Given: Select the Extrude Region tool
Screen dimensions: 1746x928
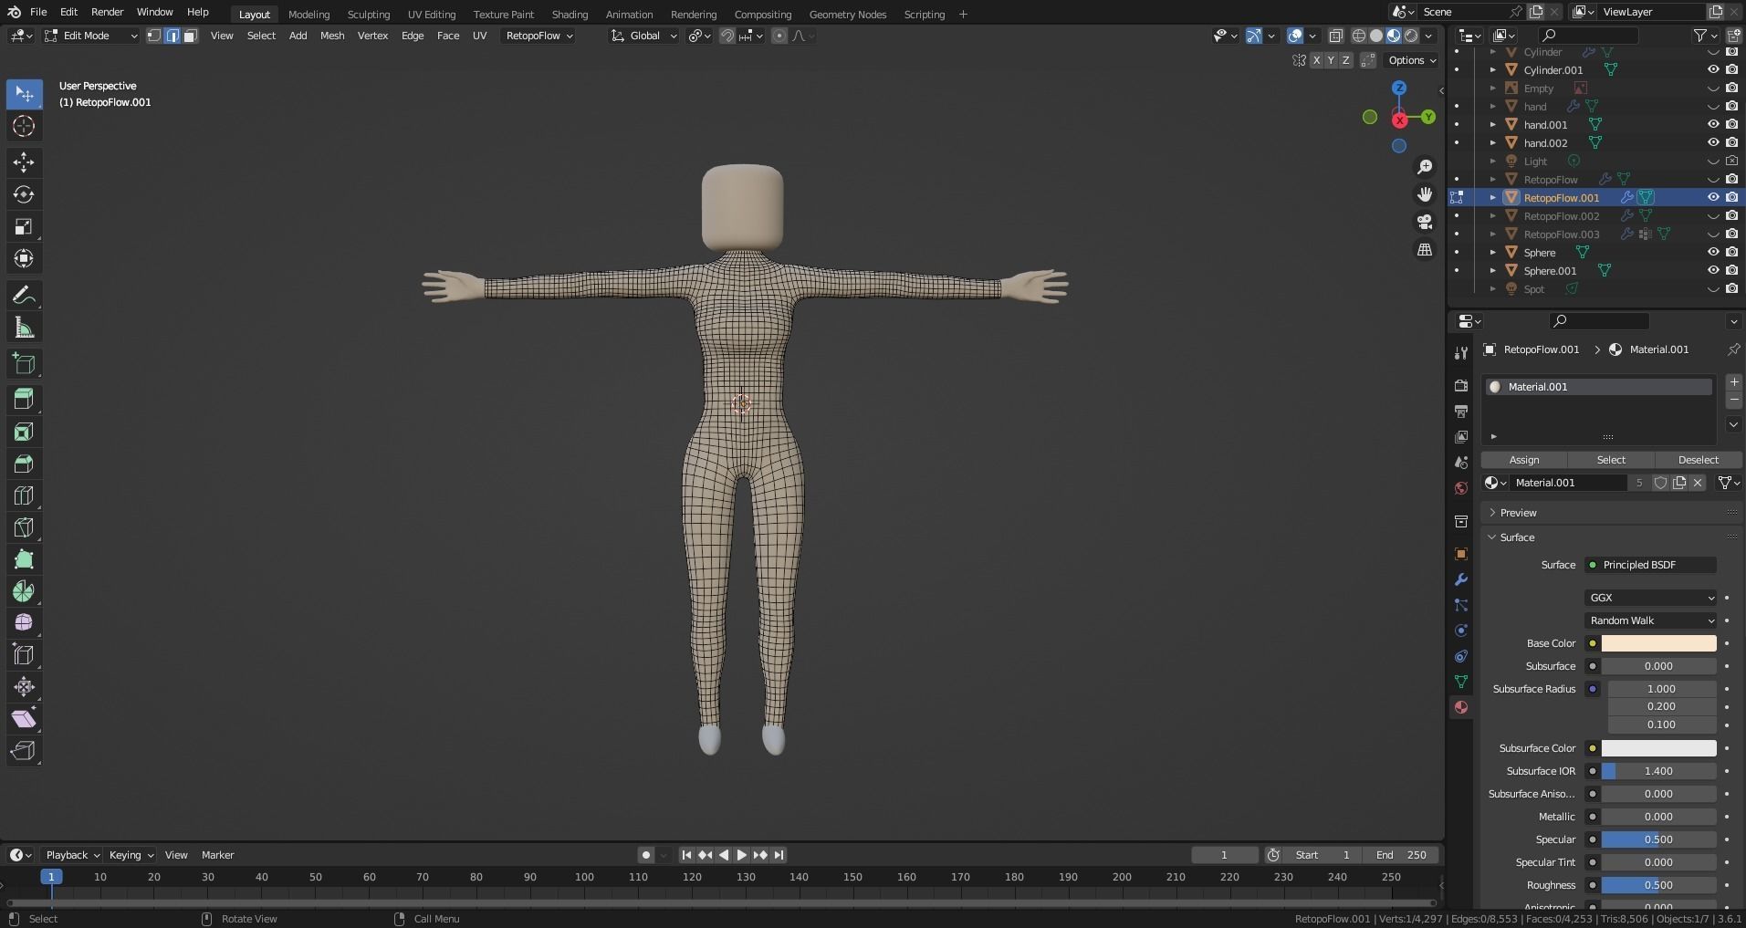Looking at the screenshot, I should (24, 399).
